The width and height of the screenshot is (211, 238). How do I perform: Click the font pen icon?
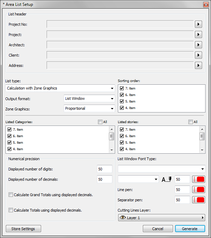pyautogui.click(x=166, y=179)
